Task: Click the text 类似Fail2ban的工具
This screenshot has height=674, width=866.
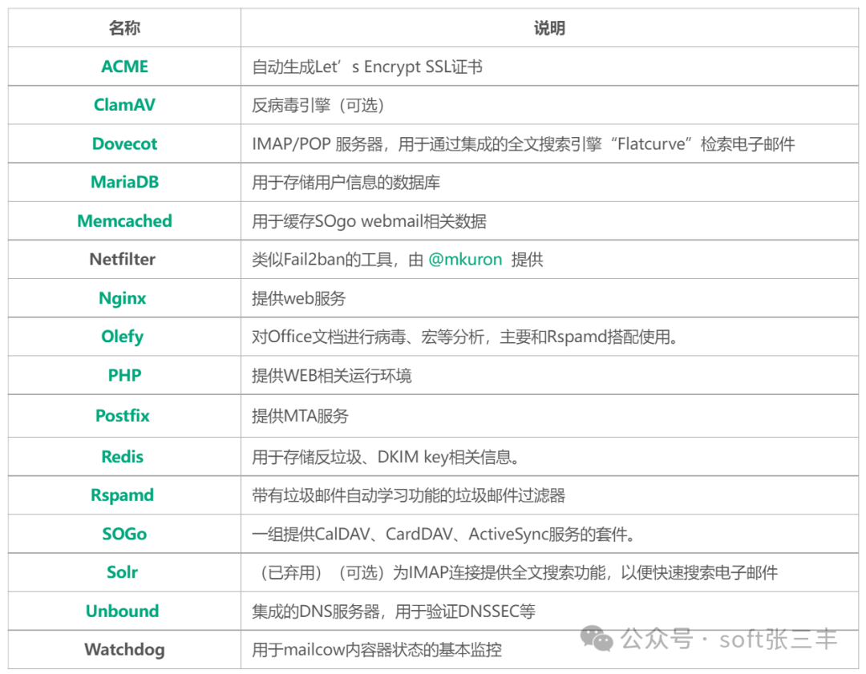Action: point(322,260)
